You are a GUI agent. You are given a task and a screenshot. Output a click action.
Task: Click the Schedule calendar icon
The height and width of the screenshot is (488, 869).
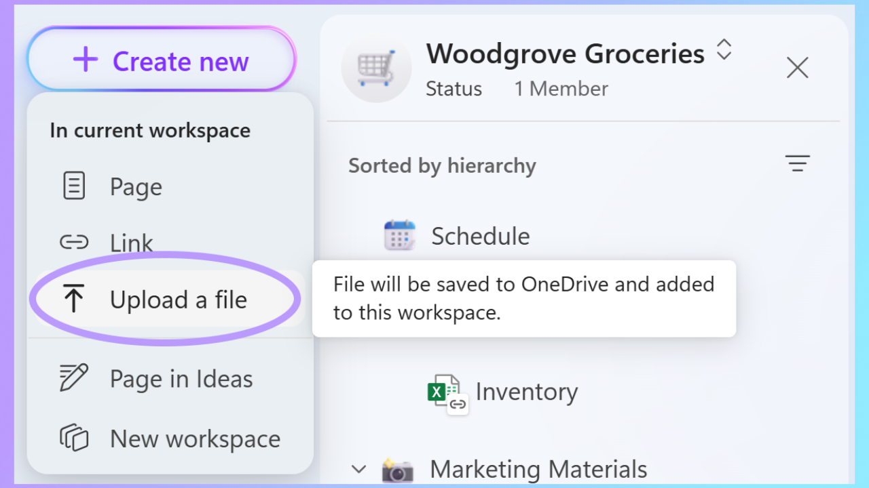coord(399,236)
